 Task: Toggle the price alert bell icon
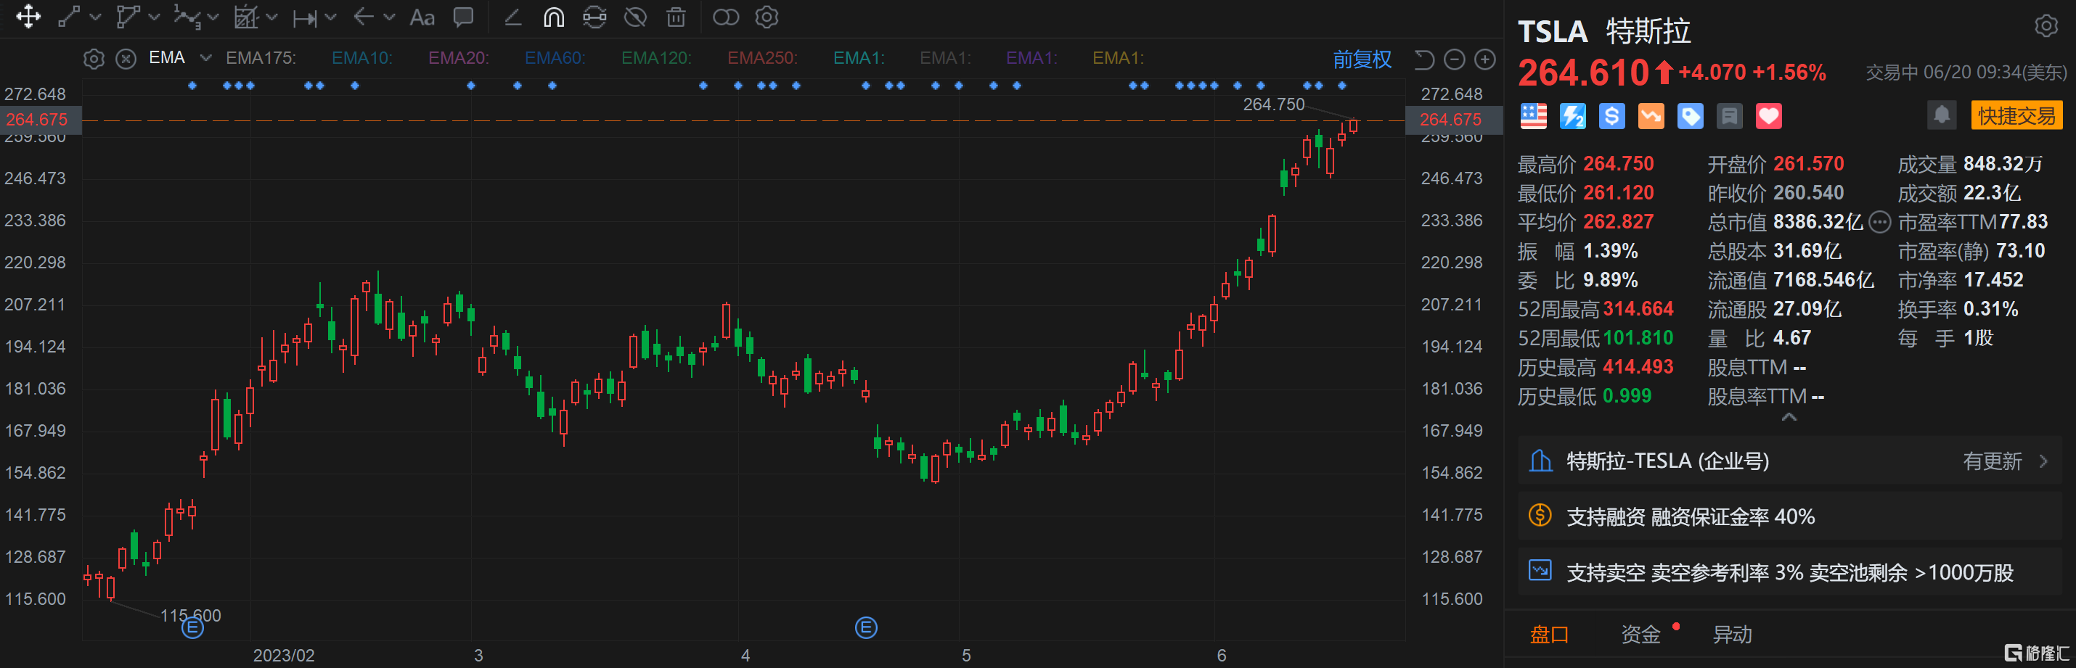(x=1942, y=115)
